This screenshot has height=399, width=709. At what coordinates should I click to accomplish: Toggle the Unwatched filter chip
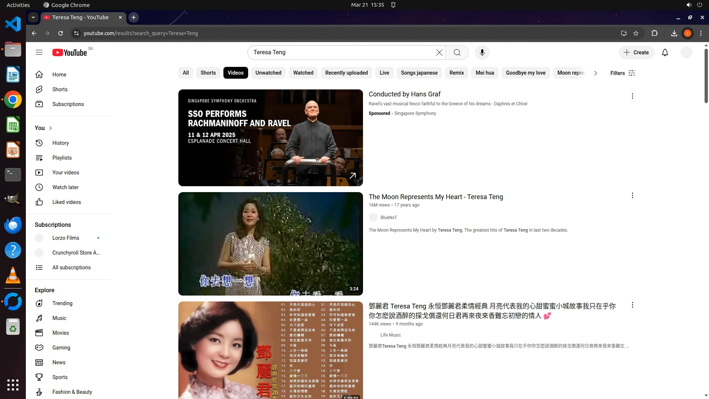(268, 73)
